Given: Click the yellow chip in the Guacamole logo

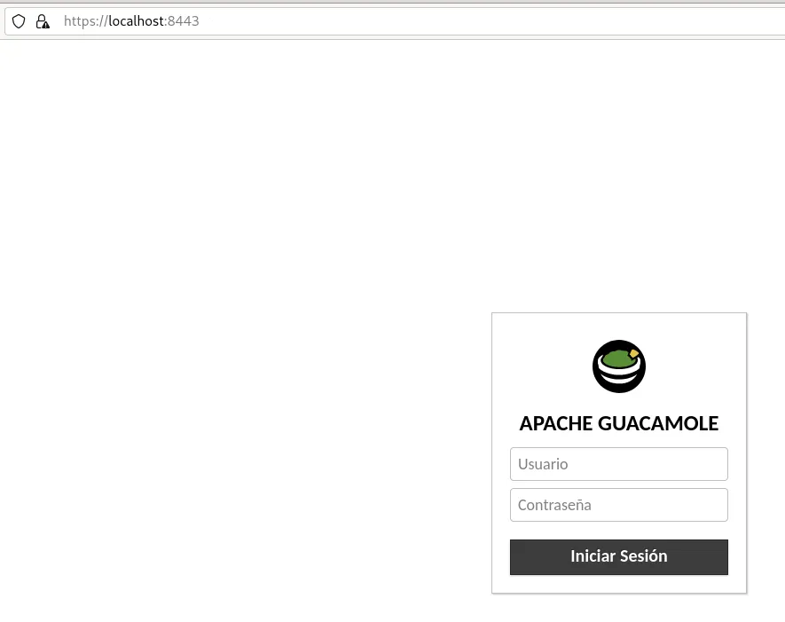Looking at the screenshot, I should (634, 353).
